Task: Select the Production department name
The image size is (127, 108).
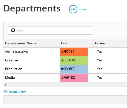Action: 14,69
